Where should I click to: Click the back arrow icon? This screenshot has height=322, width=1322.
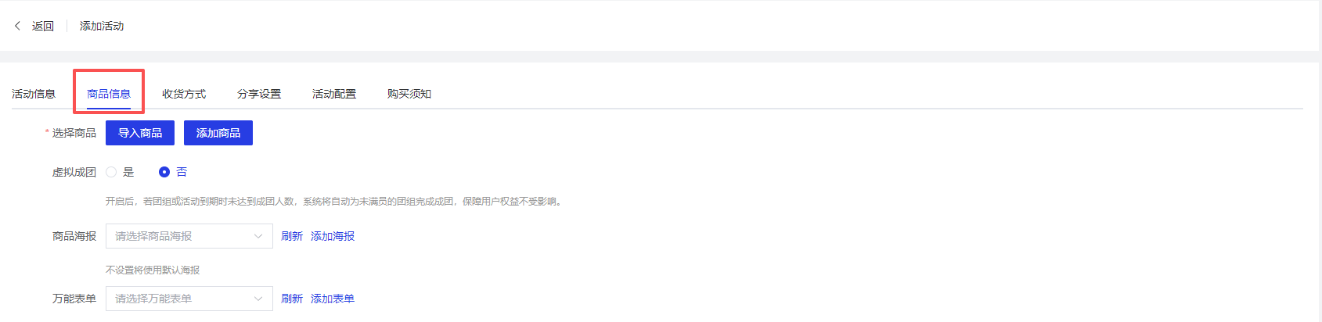click(17, 26)
